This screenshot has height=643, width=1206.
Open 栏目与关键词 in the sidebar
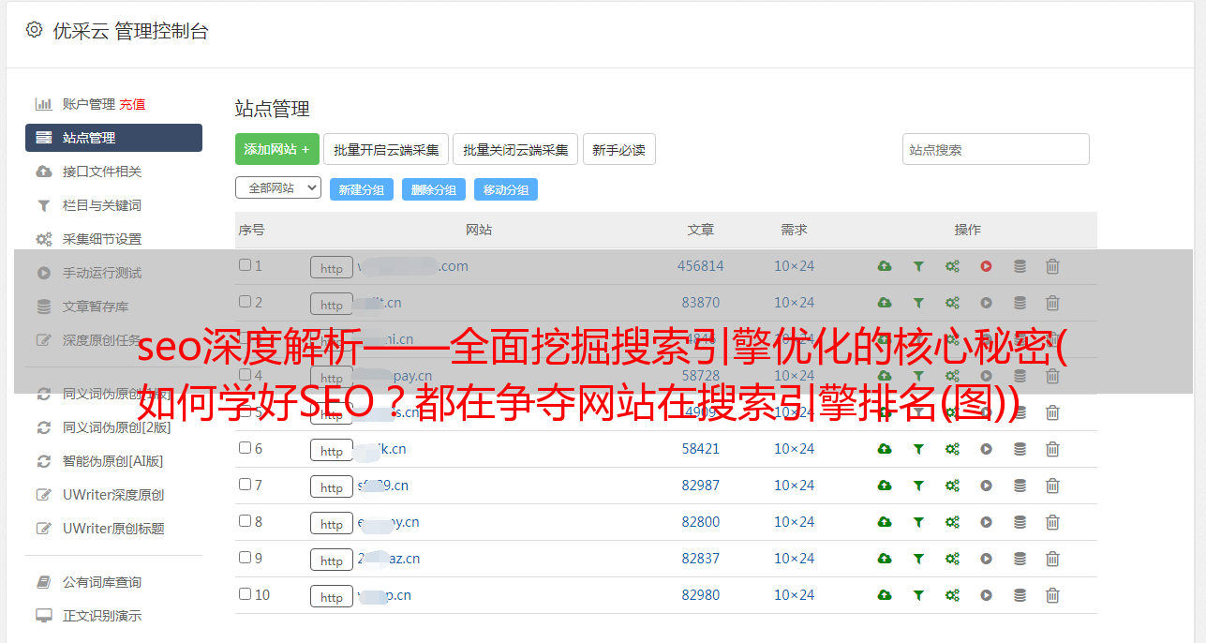[102, 205]
